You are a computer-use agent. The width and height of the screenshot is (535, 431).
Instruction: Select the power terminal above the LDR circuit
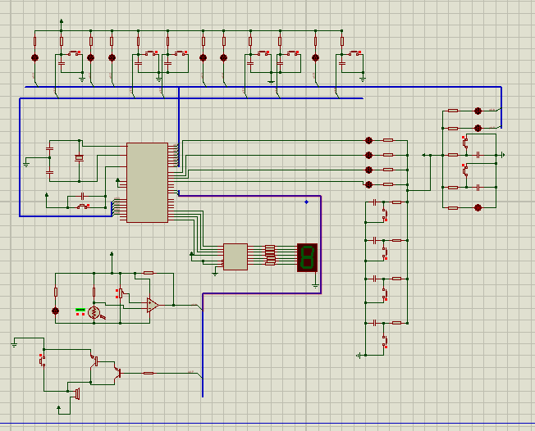(x=112, y=254)
